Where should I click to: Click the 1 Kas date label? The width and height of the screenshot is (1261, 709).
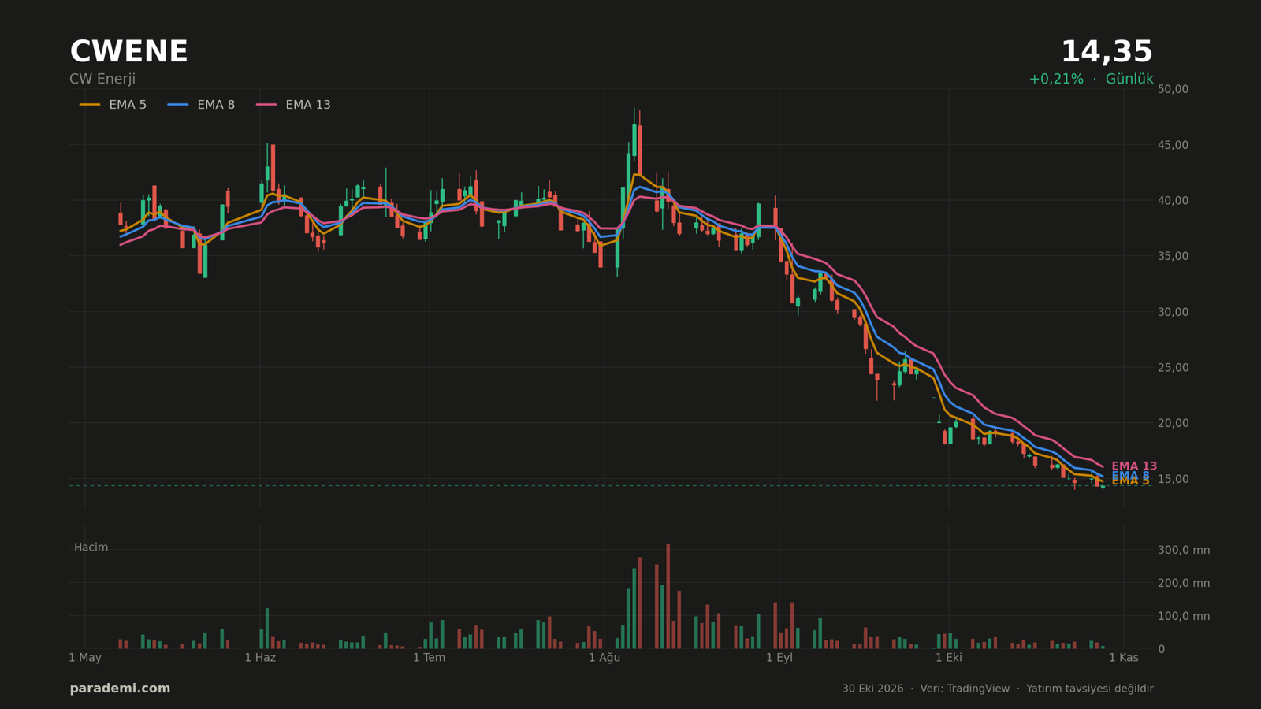click(x=1124, y=658)
